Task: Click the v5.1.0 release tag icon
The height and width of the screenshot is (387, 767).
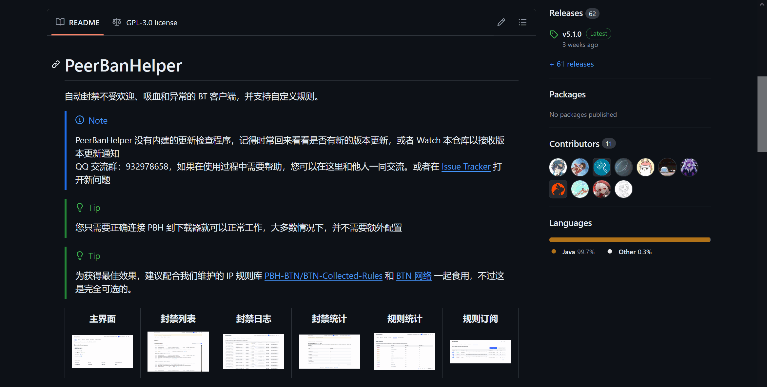Action: (x=554, y=34)
